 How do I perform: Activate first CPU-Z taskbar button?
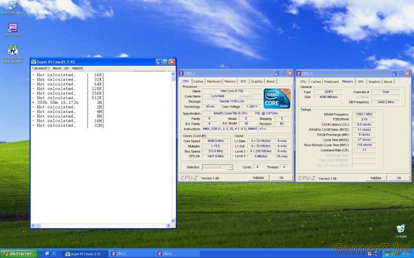tap(131, 254)
